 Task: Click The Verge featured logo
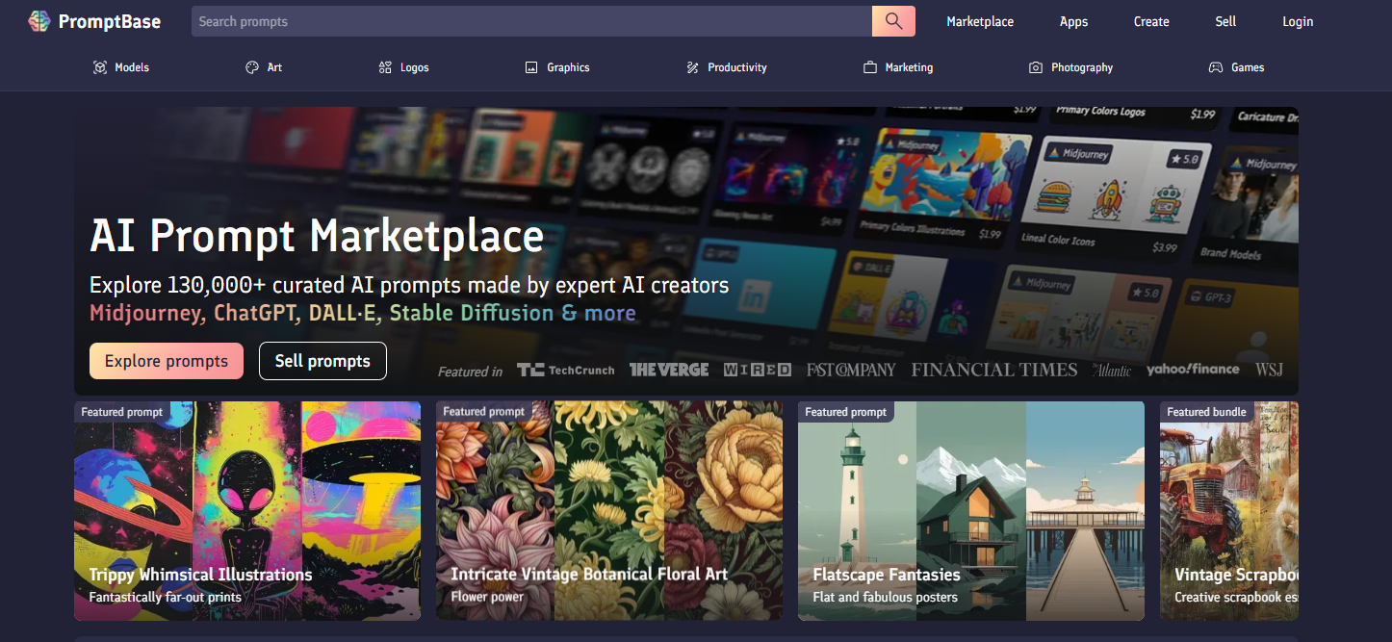(669, 370)
